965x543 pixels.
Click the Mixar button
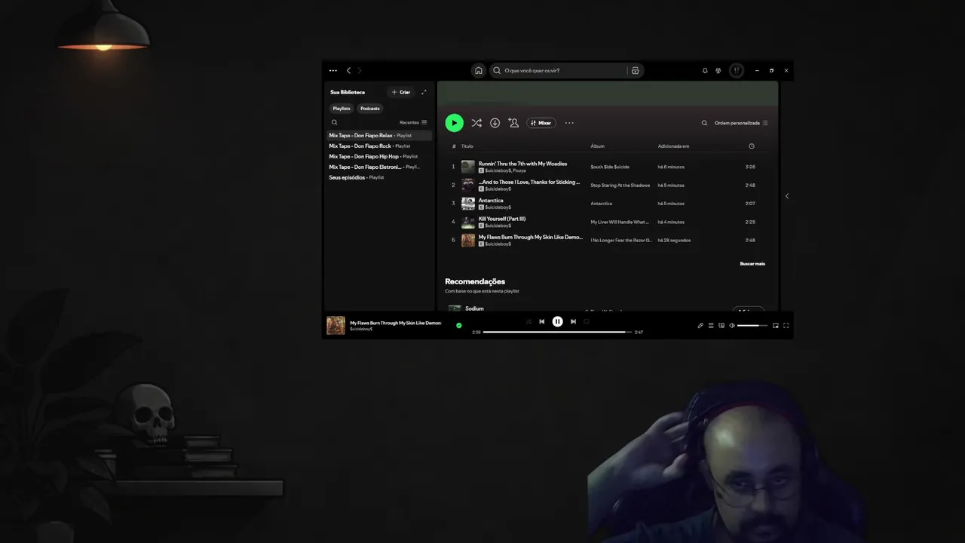(541, 123)
